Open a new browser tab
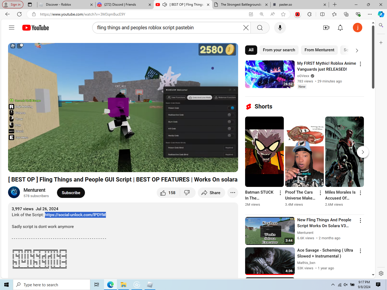 335,5
